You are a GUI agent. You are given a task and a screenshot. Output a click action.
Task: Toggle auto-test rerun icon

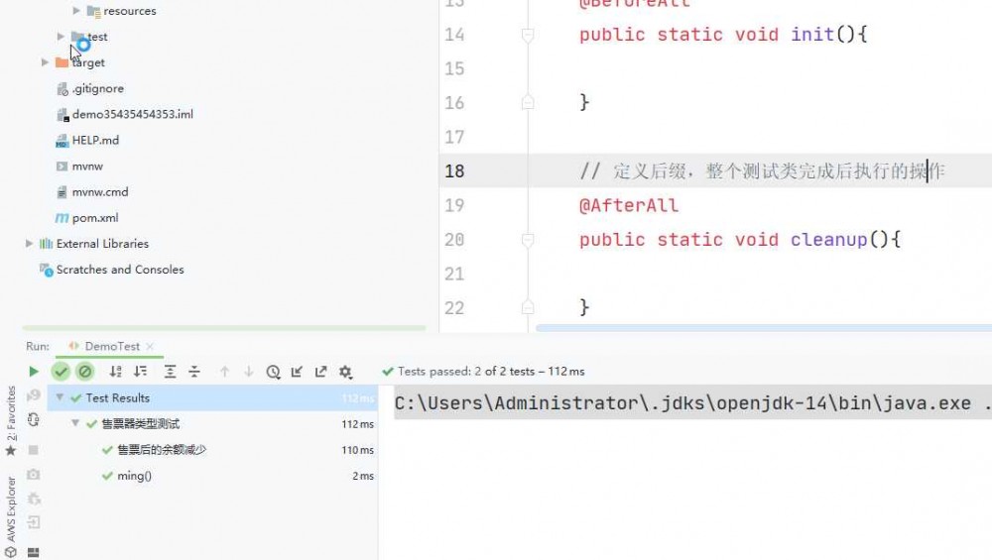coord(34,419)
